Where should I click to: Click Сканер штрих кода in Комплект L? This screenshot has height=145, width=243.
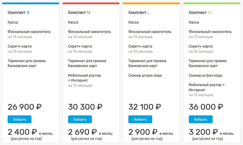(x=145, y=75)
